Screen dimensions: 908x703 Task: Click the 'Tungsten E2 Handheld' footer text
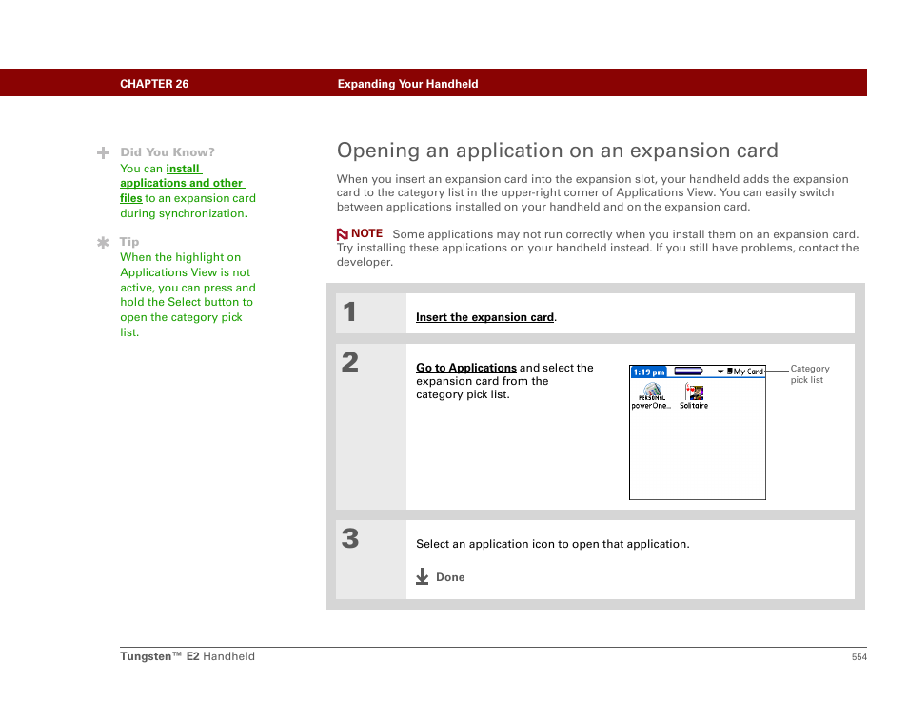(188, 656)
